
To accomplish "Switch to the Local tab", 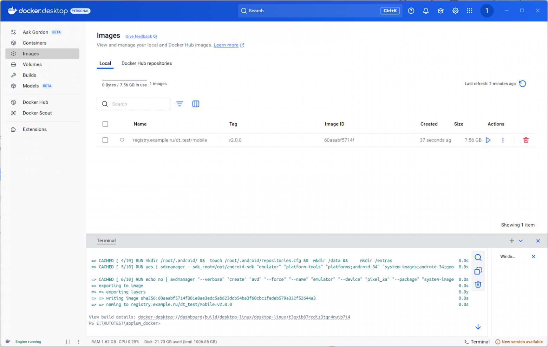I will click(x=105, y=64).
